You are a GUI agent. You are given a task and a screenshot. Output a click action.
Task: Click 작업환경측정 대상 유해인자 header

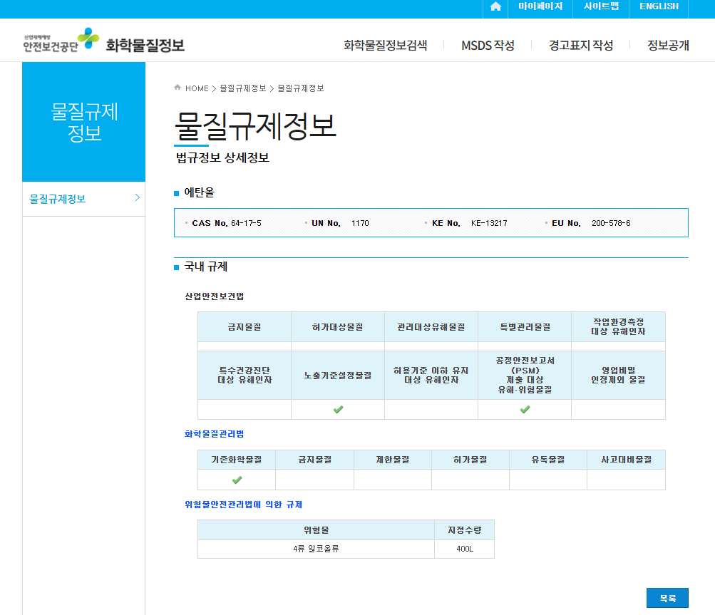click(618, 327)
